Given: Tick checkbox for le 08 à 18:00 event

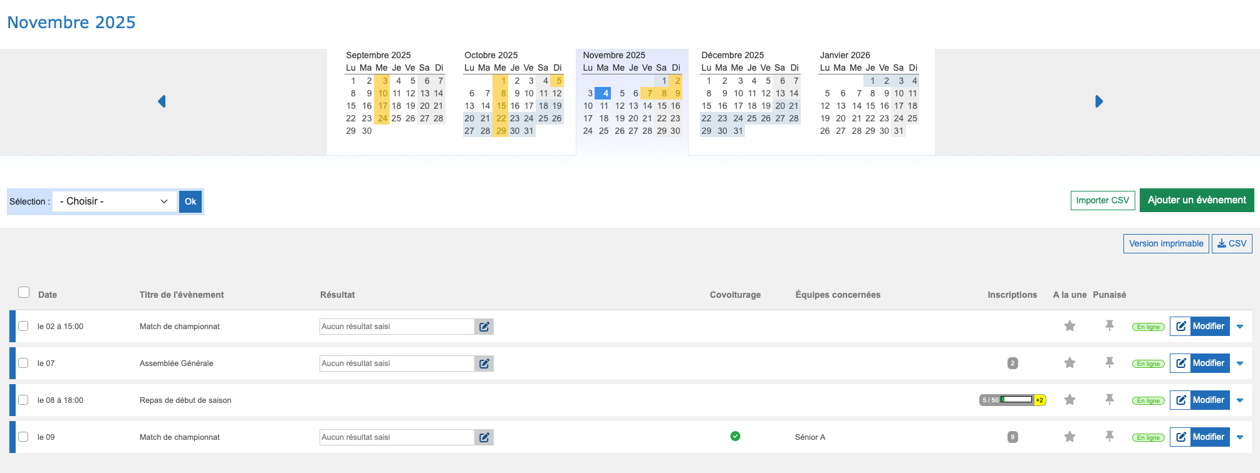Looking at the screenshot, I should 23,400.
